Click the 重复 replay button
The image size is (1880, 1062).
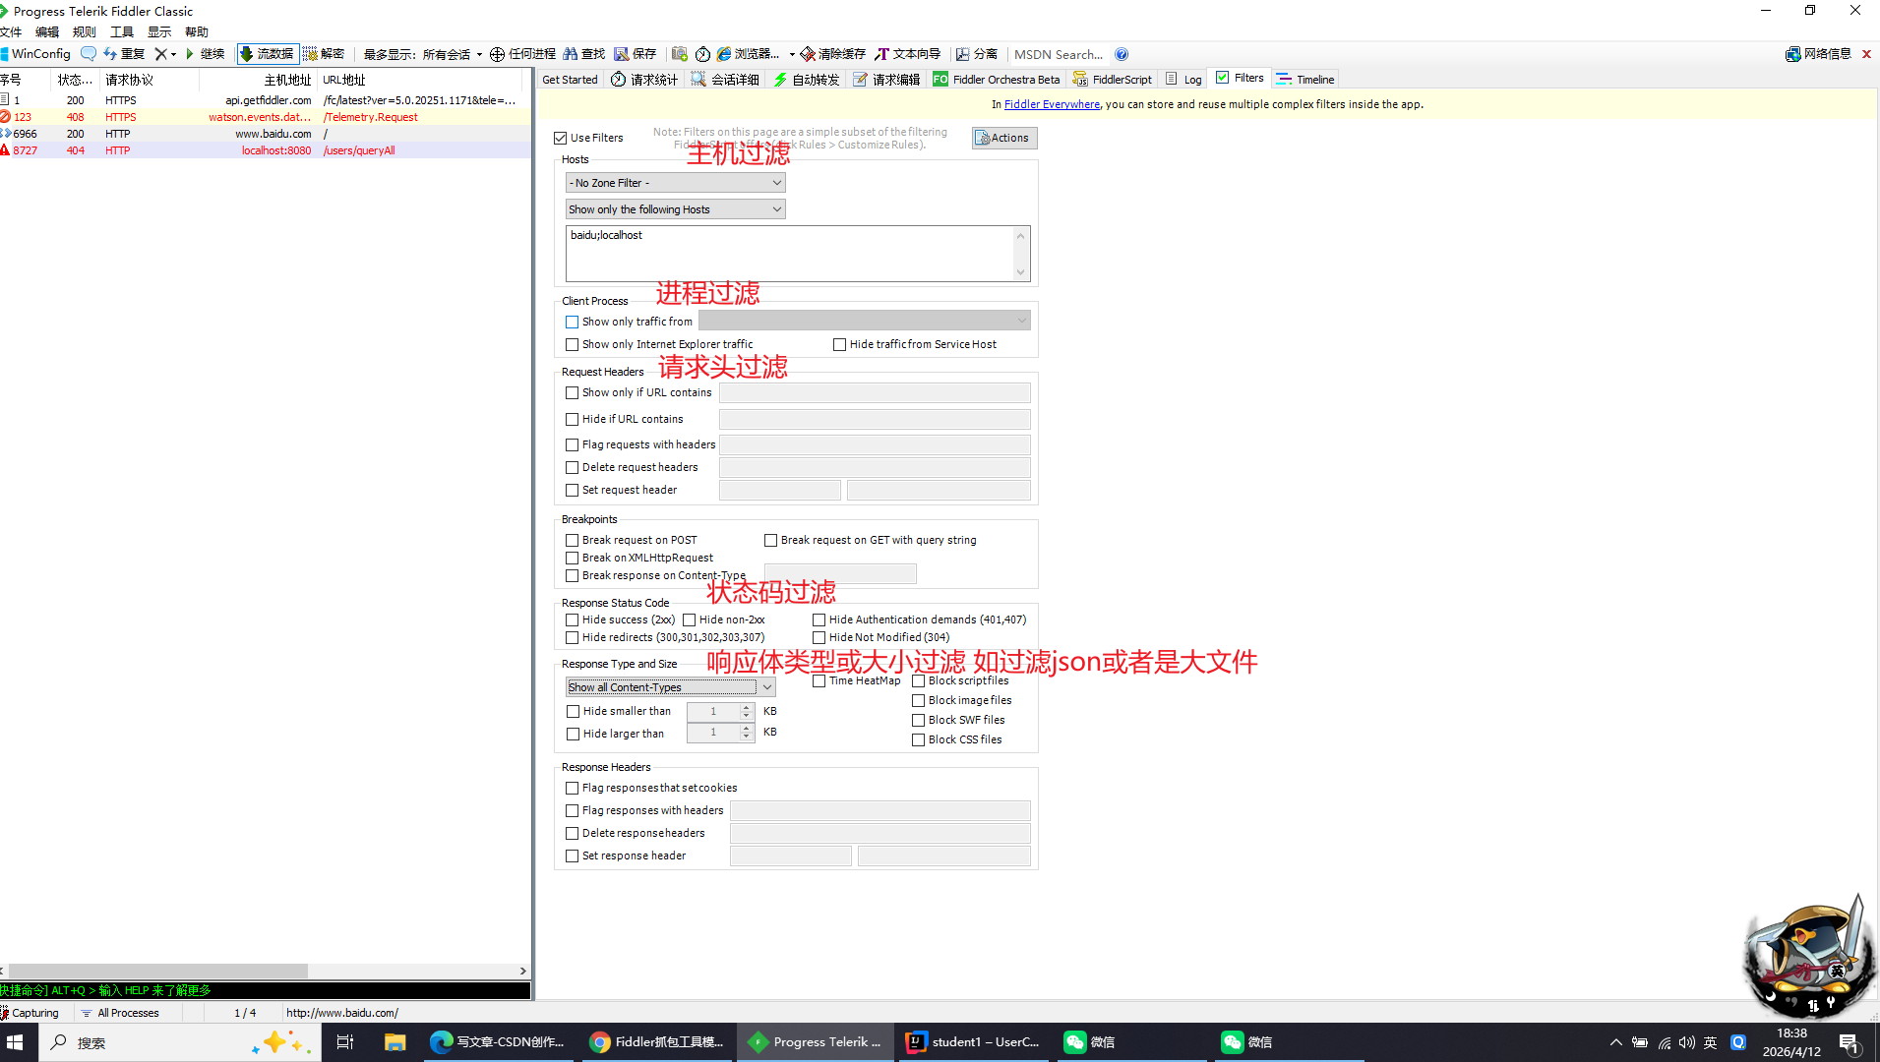[x=124, y=54]
